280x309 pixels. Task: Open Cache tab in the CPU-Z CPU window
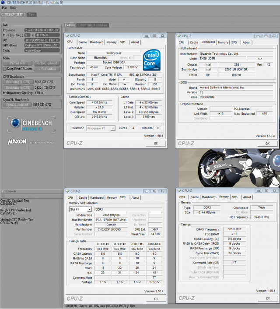click(83, 42)
